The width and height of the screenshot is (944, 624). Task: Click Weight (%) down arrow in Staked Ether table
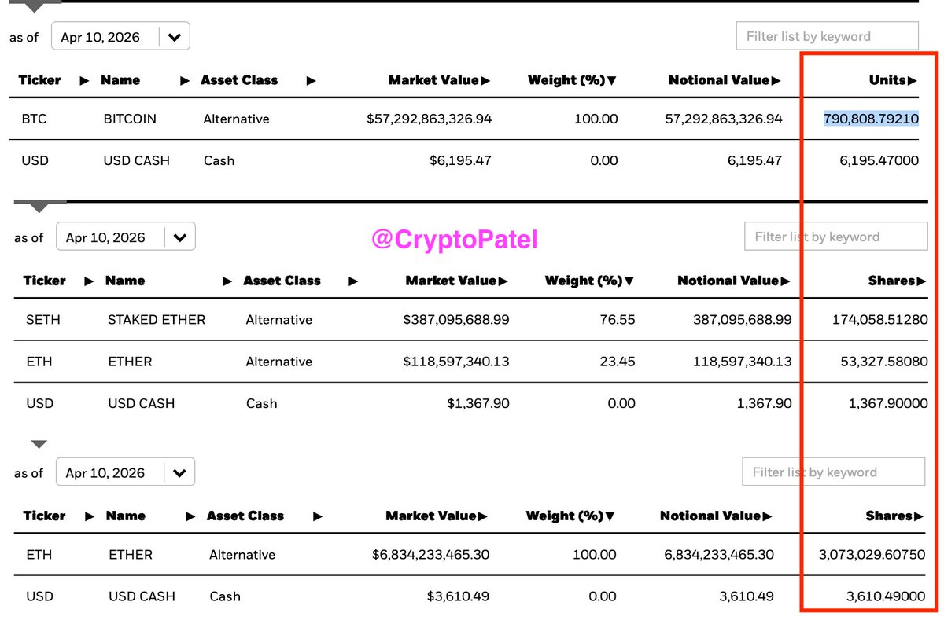point(629,281)
